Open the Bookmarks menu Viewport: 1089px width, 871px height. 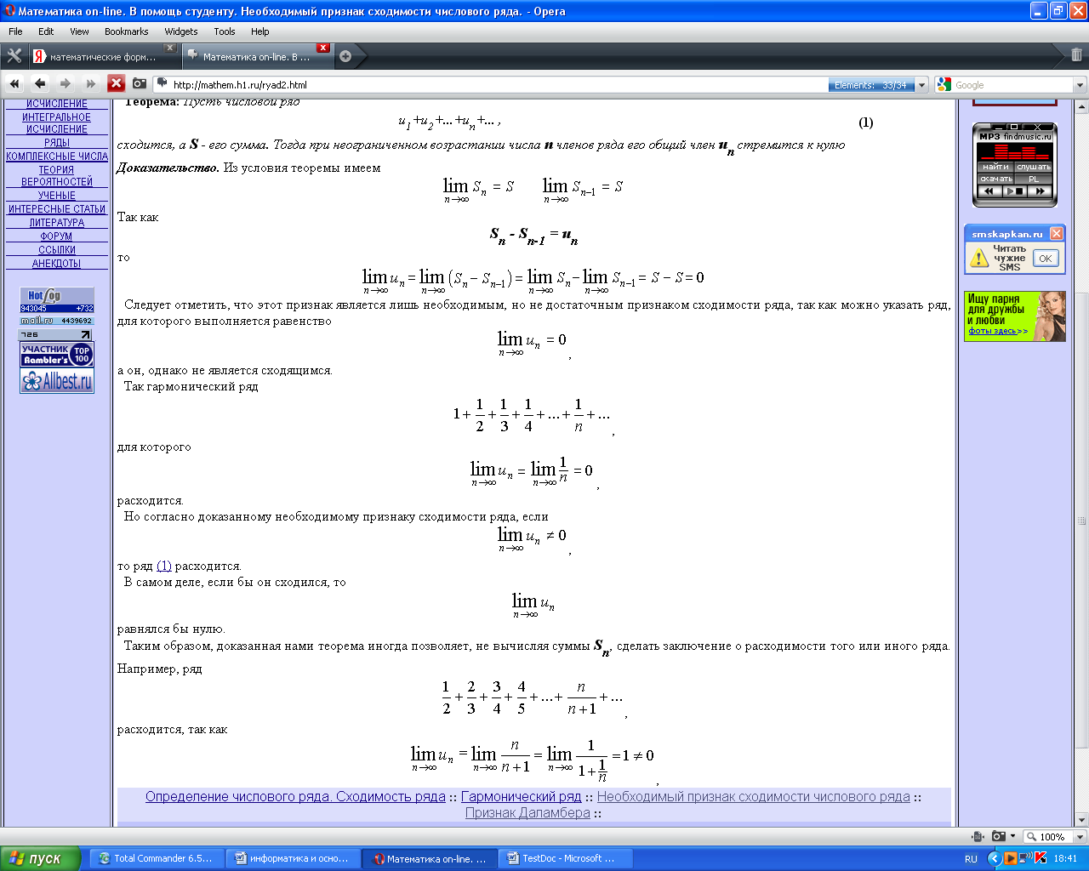coord(126,31)
